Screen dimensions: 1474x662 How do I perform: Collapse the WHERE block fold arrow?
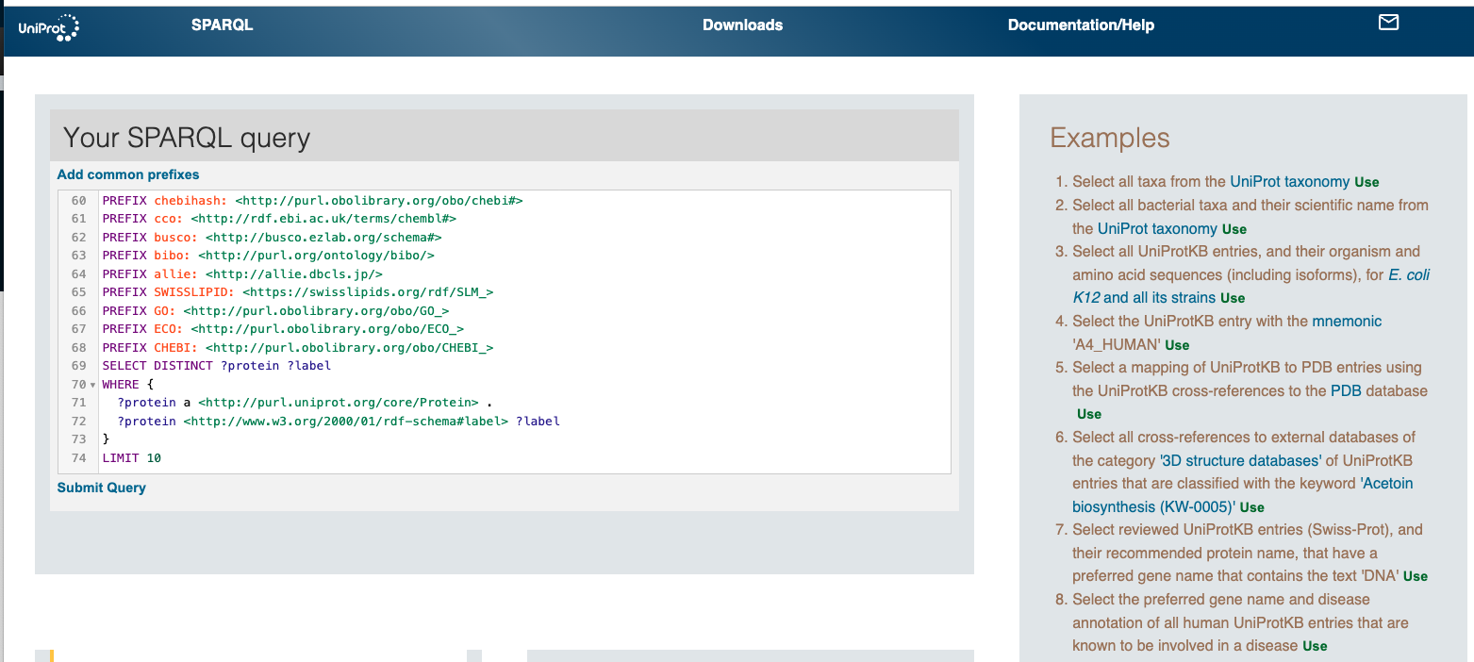click(92, 385)
